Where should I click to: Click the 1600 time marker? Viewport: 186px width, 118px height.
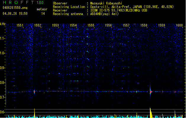click(x=179, y=25)
